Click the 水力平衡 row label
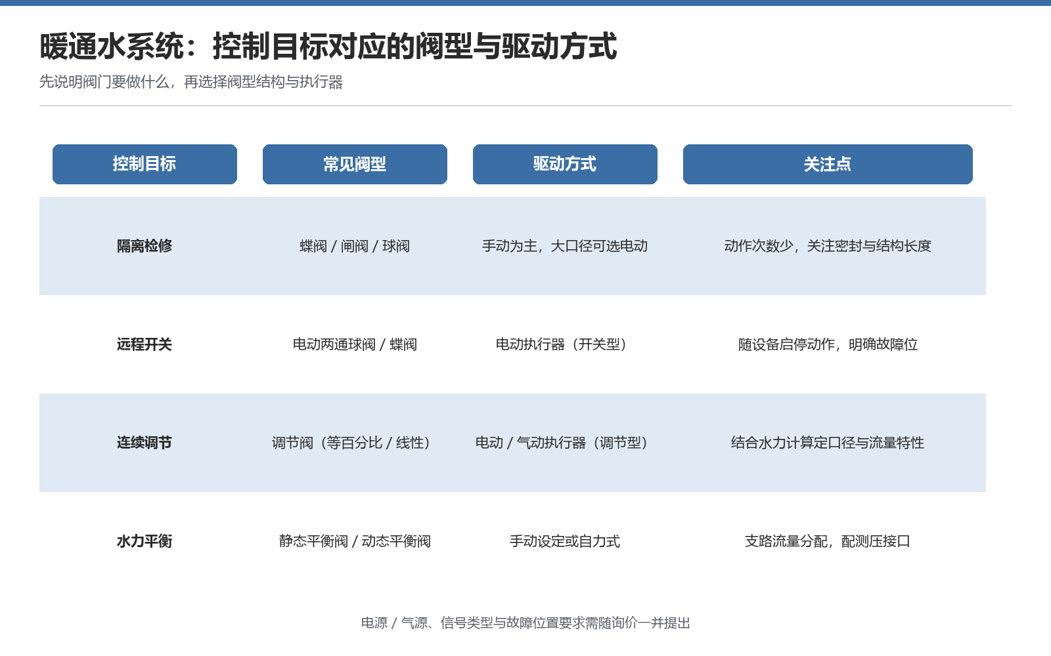The height and width of the screenshot is (656, 1051). pyautogui.click(x=145, y=541)
